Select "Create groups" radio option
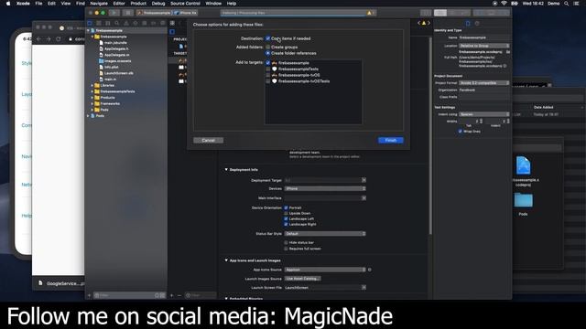 [268, 48]
